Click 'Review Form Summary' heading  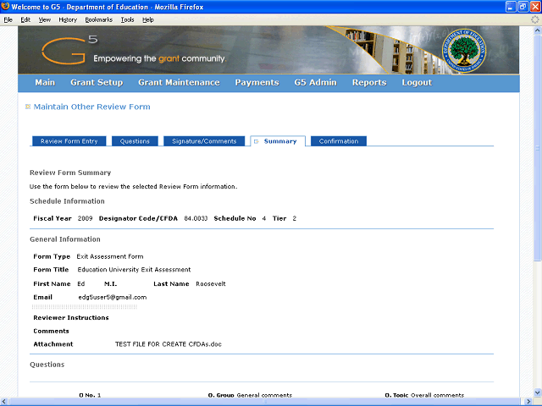tap(70, 173)
